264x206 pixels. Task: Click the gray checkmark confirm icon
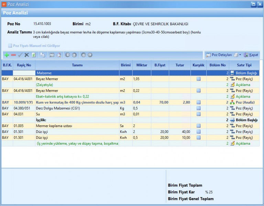tap(20, 55)
